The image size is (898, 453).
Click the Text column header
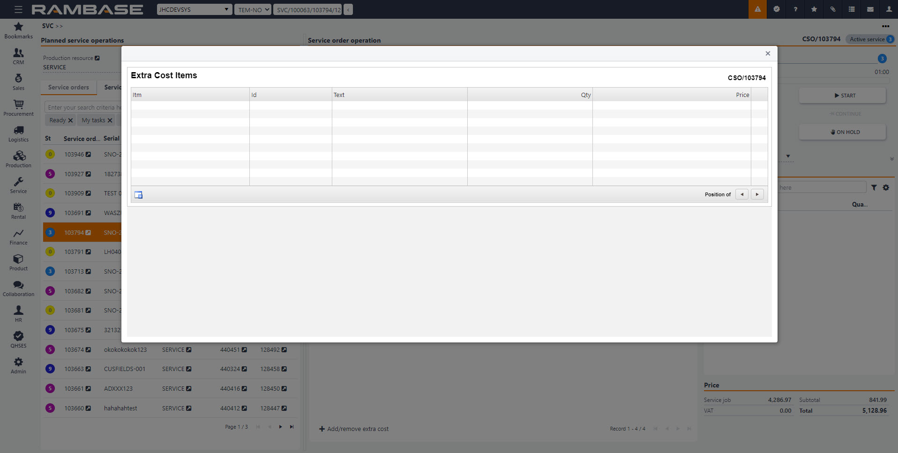tap(339, 95)
